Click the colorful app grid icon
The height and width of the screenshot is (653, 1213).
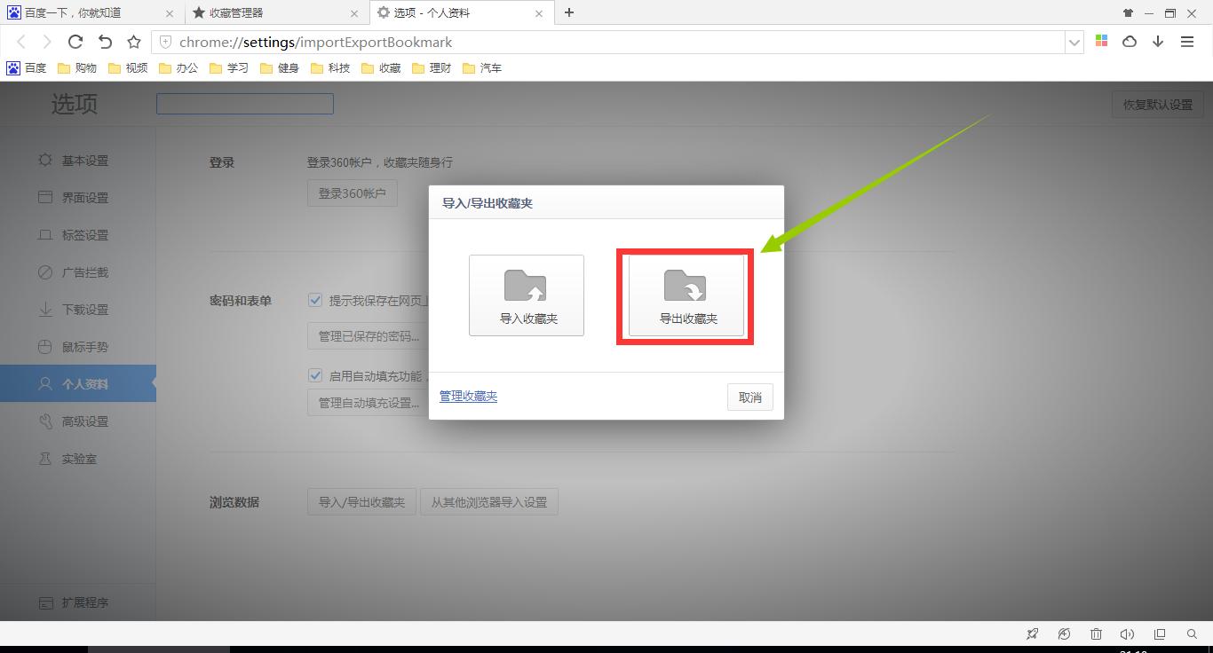coord(1101,41)
